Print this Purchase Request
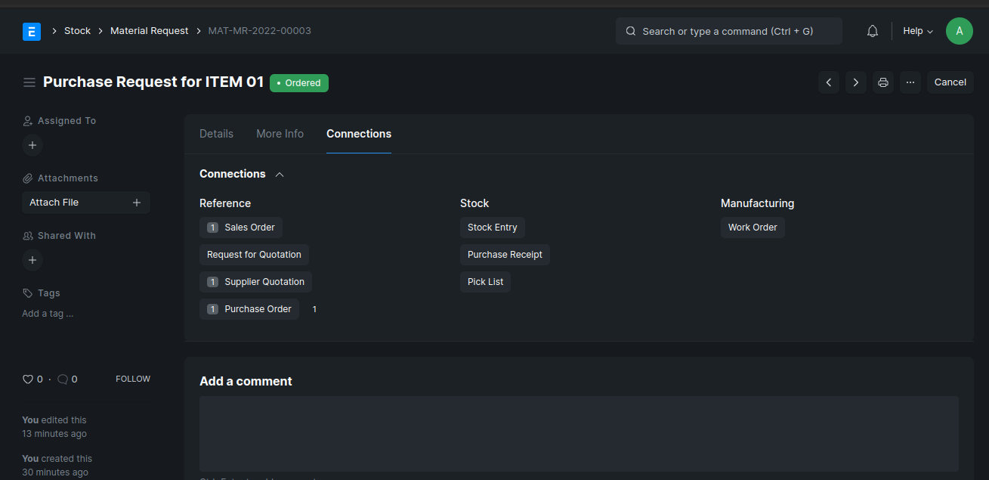Viewport: 989px width, 480px height. pos(882,82)
